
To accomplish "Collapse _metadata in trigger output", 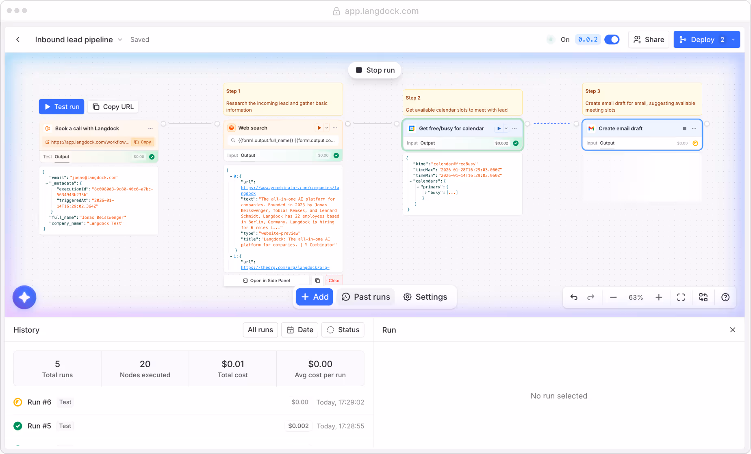I will pyautogui.click(x=47, y=184).
